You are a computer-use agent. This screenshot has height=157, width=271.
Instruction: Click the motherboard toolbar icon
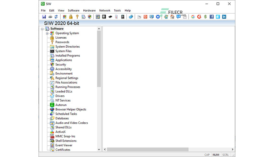point(98,17)
